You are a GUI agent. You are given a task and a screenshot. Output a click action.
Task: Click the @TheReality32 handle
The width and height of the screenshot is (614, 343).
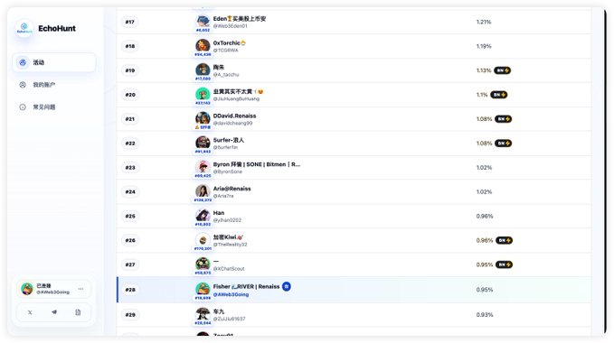pos(231,245)
